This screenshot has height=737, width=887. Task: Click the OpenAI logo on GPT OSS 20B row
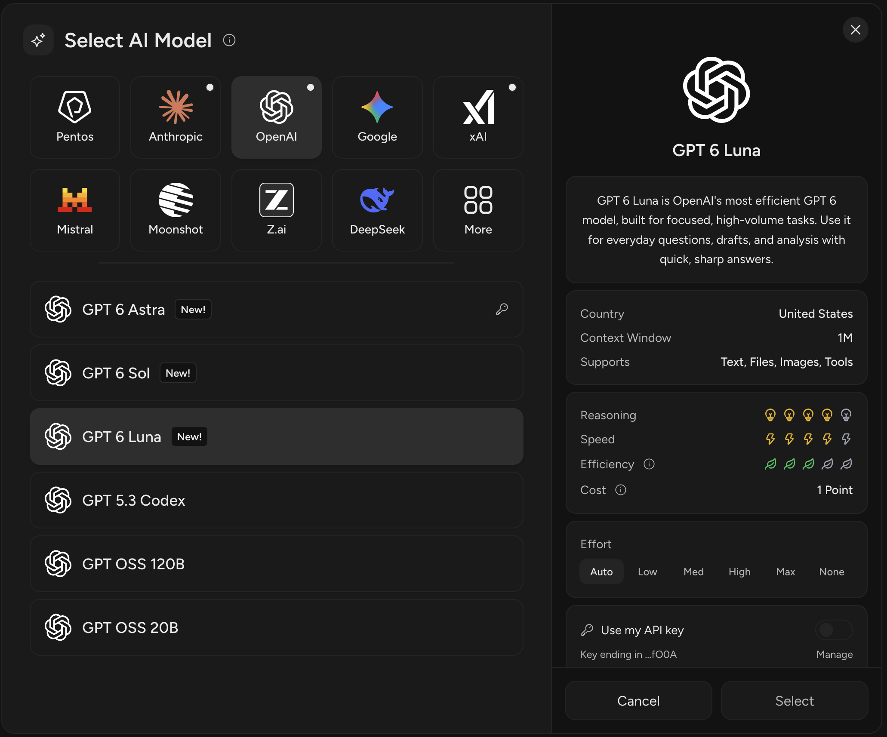58,627
